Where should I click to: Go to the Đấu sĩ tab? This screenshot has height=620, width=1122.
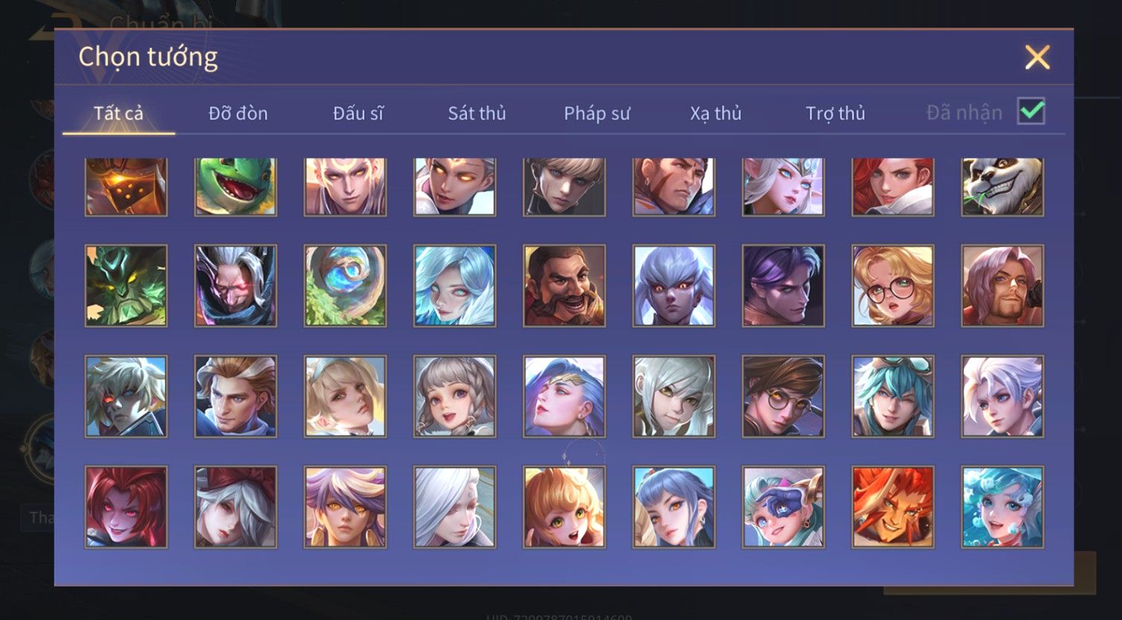(x=358, y=113)
